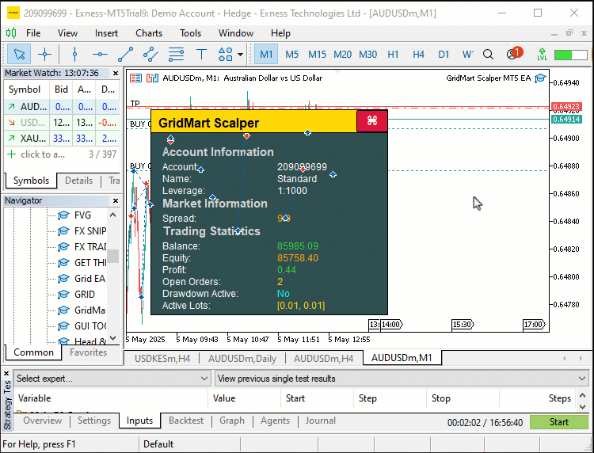The height and width of the screenshot is (453, 594).
Task: Open the notifications icon with badge
Action: pos(514,54)
